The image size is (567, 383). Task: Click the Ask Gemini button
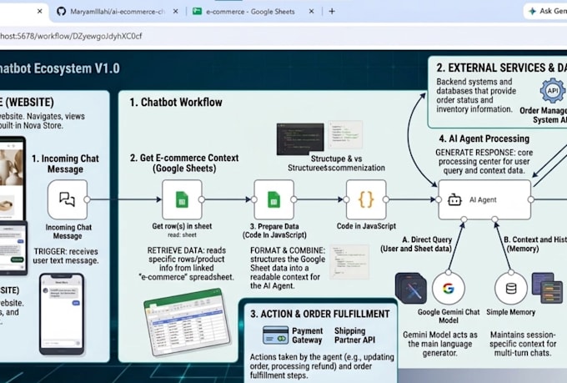(x=546, y=11)
